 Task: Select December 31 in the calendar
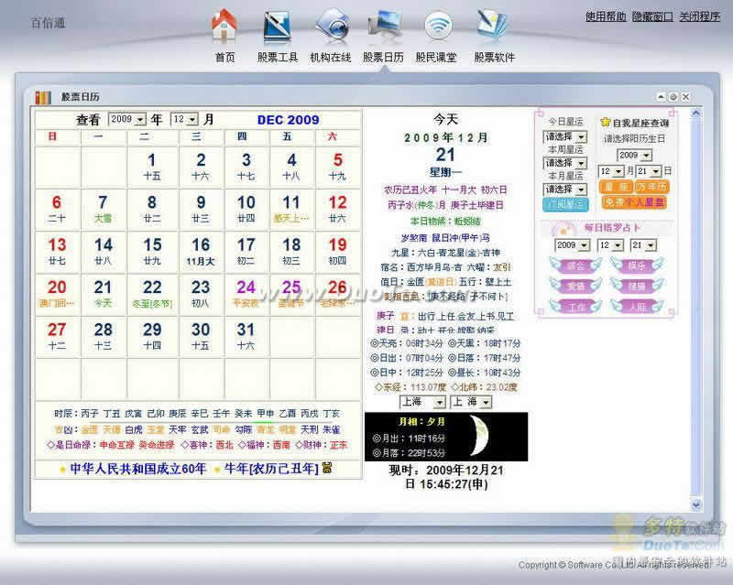point(246,336)
